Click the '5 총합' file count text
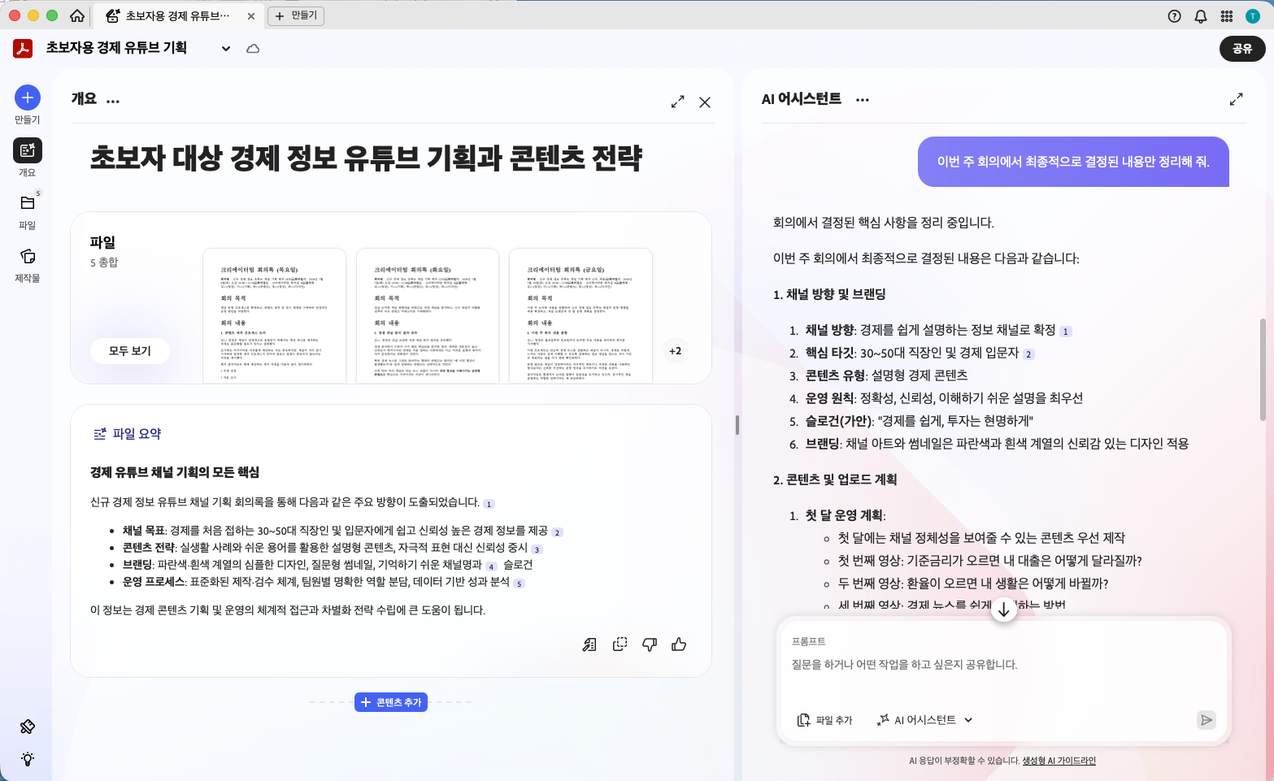The width and height of the screenshot is (1274, 781). (104, 263)
